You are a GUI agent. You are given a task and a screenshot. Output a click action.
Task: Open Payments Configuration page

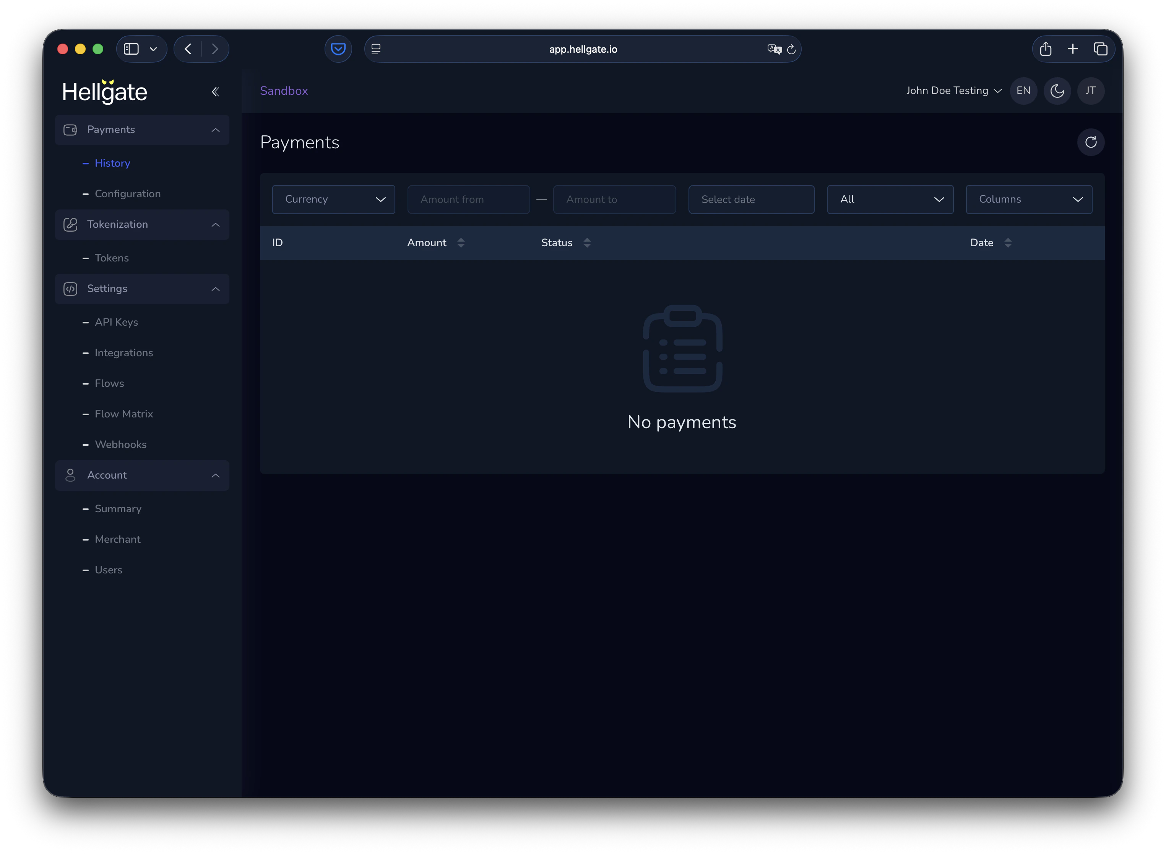point(128,194)
